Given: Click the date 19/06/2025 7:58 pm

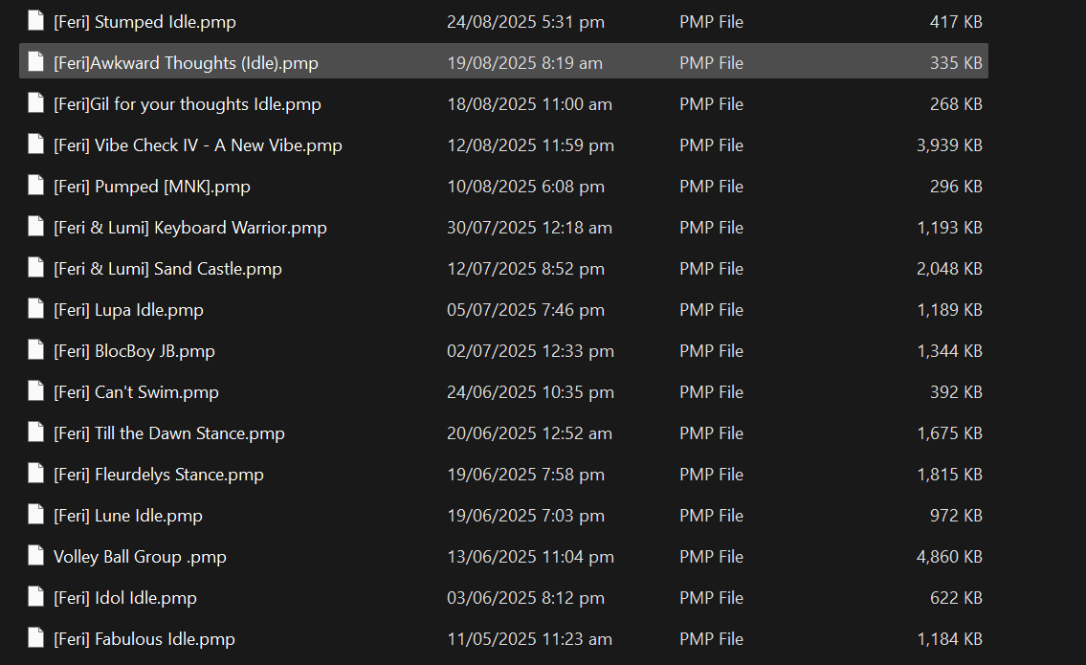Looking at the screenshot, I should click(525, 475).
